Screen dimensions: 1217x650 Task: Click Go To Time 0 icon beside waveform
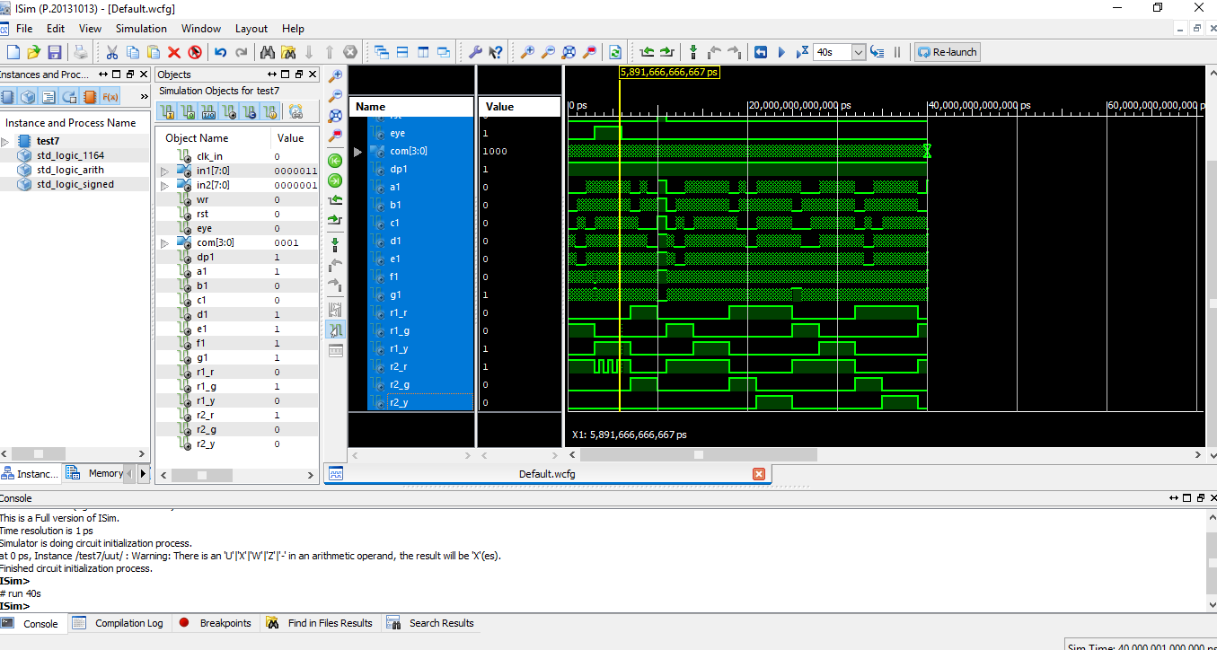337,161
